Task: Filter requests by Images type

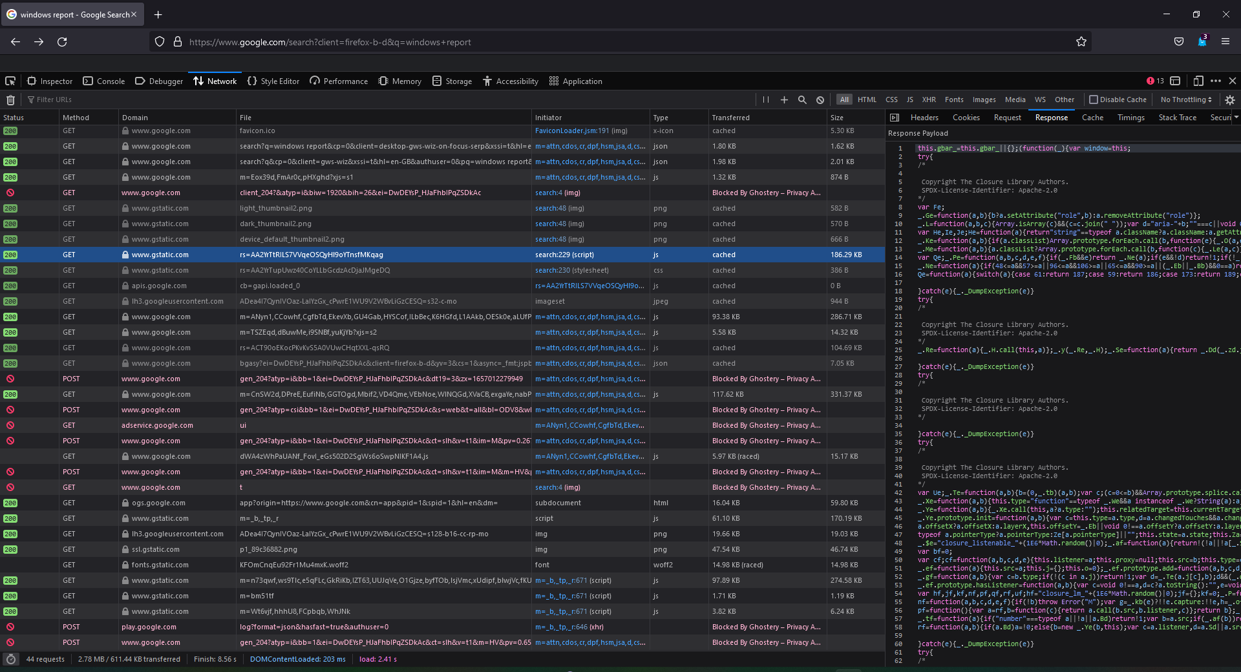Action: [x=984, y=100]
